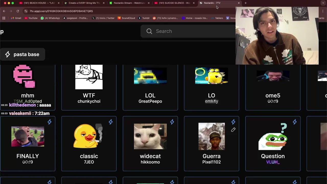Open the swgskool Profile bookmark

(75, 18)
